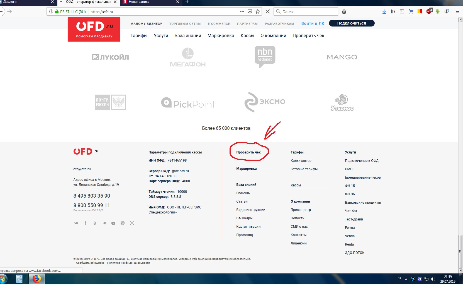Open ЭДО.ПОТОК footer link
This screenshot has height=293, width=468.
355,253
